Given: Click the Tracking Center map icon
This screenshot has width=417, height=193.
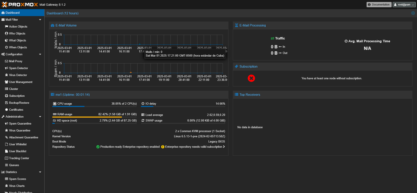Looking at the screenshot, I should point(7,158).
